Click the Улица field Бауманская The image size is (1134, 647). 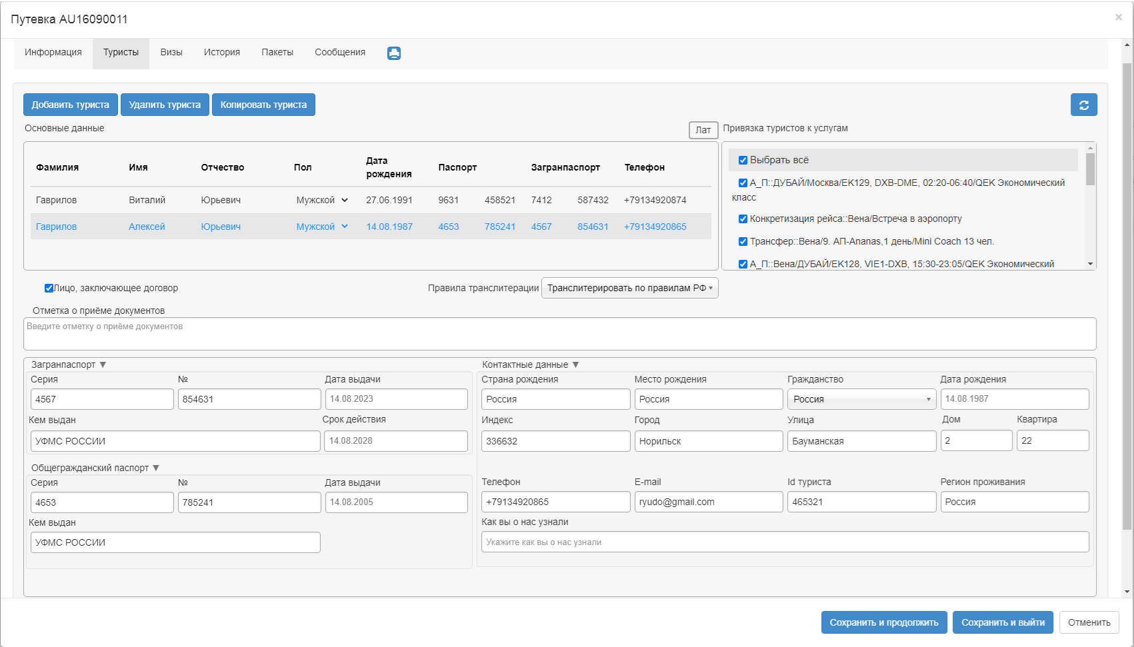click(861, 441)
